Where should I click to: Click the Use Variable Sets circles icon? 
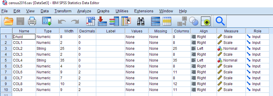click(x=194, y=22)
